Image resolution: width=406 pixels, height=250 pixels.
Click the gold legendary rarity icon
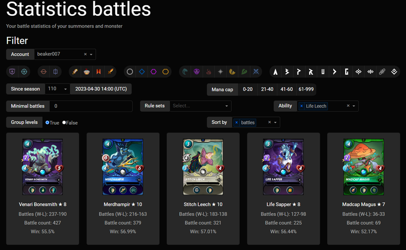click(x=166, y=71)
